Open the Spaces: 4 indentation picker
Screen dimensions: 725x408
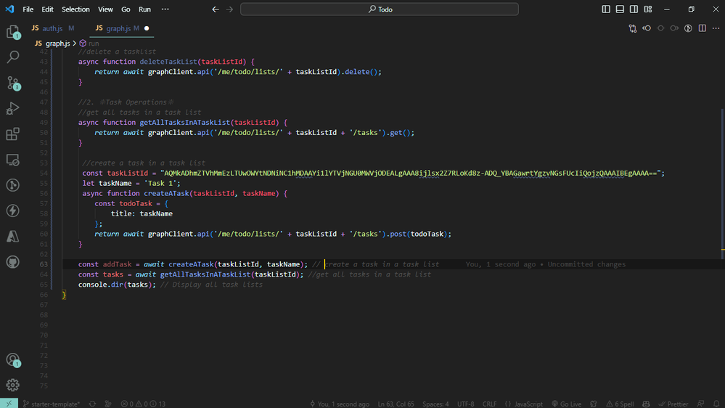[435, 404]
